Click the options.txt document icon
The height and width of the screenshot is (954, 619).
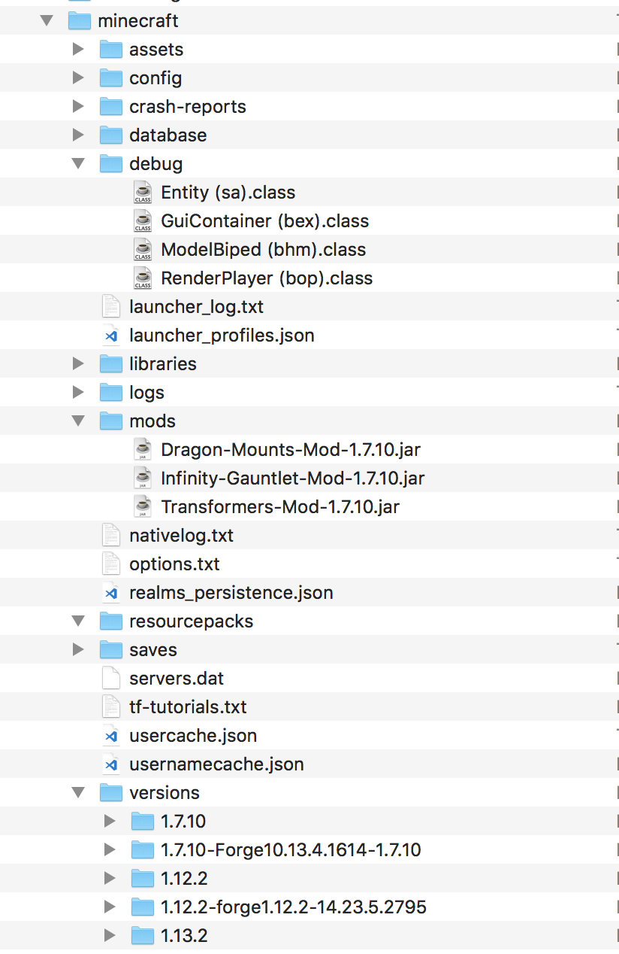coord(110,564)
